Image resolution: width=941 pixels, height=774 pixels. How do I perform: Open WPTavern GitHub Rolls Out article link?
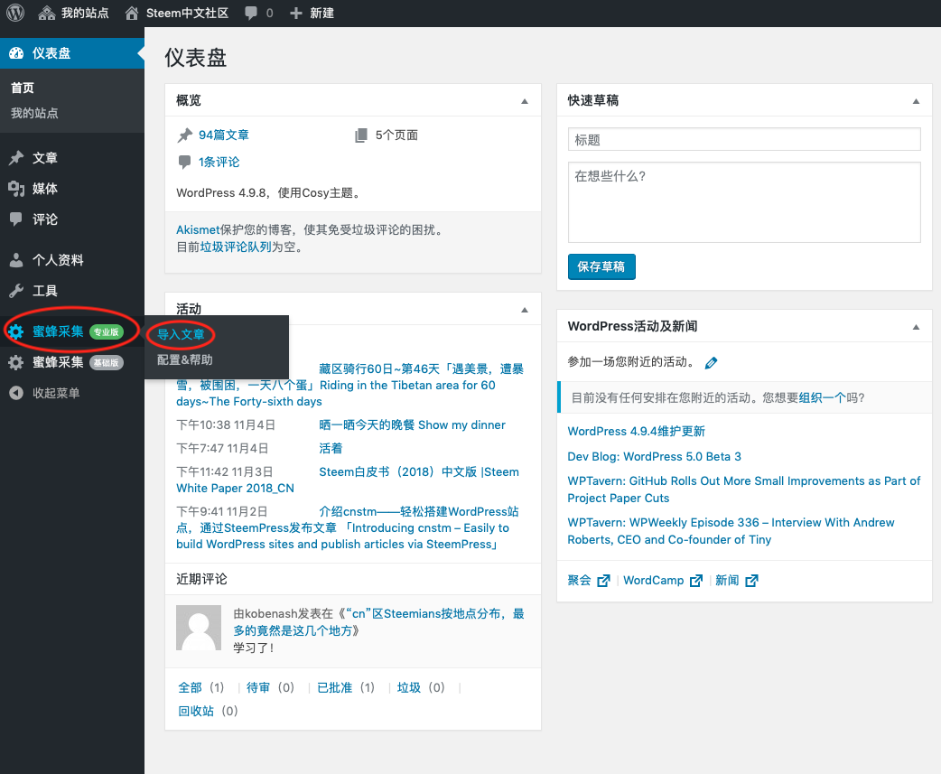(743, 489)
